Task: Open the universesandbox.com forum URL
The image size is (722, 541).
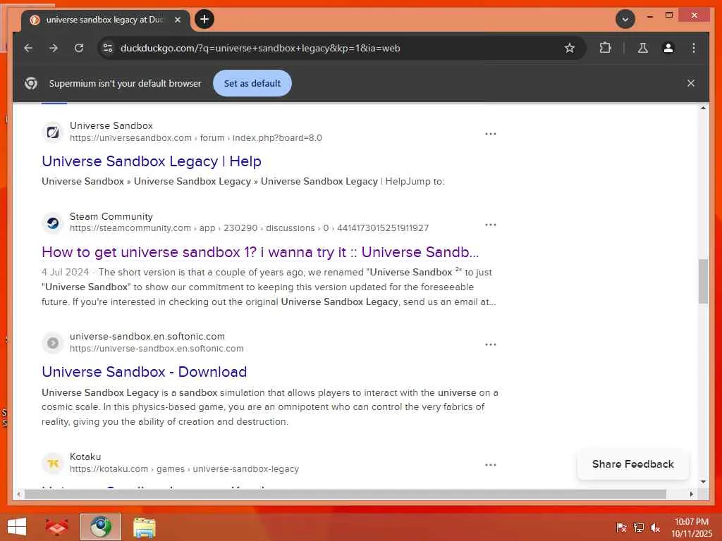Action: click(x=196, y=138)
